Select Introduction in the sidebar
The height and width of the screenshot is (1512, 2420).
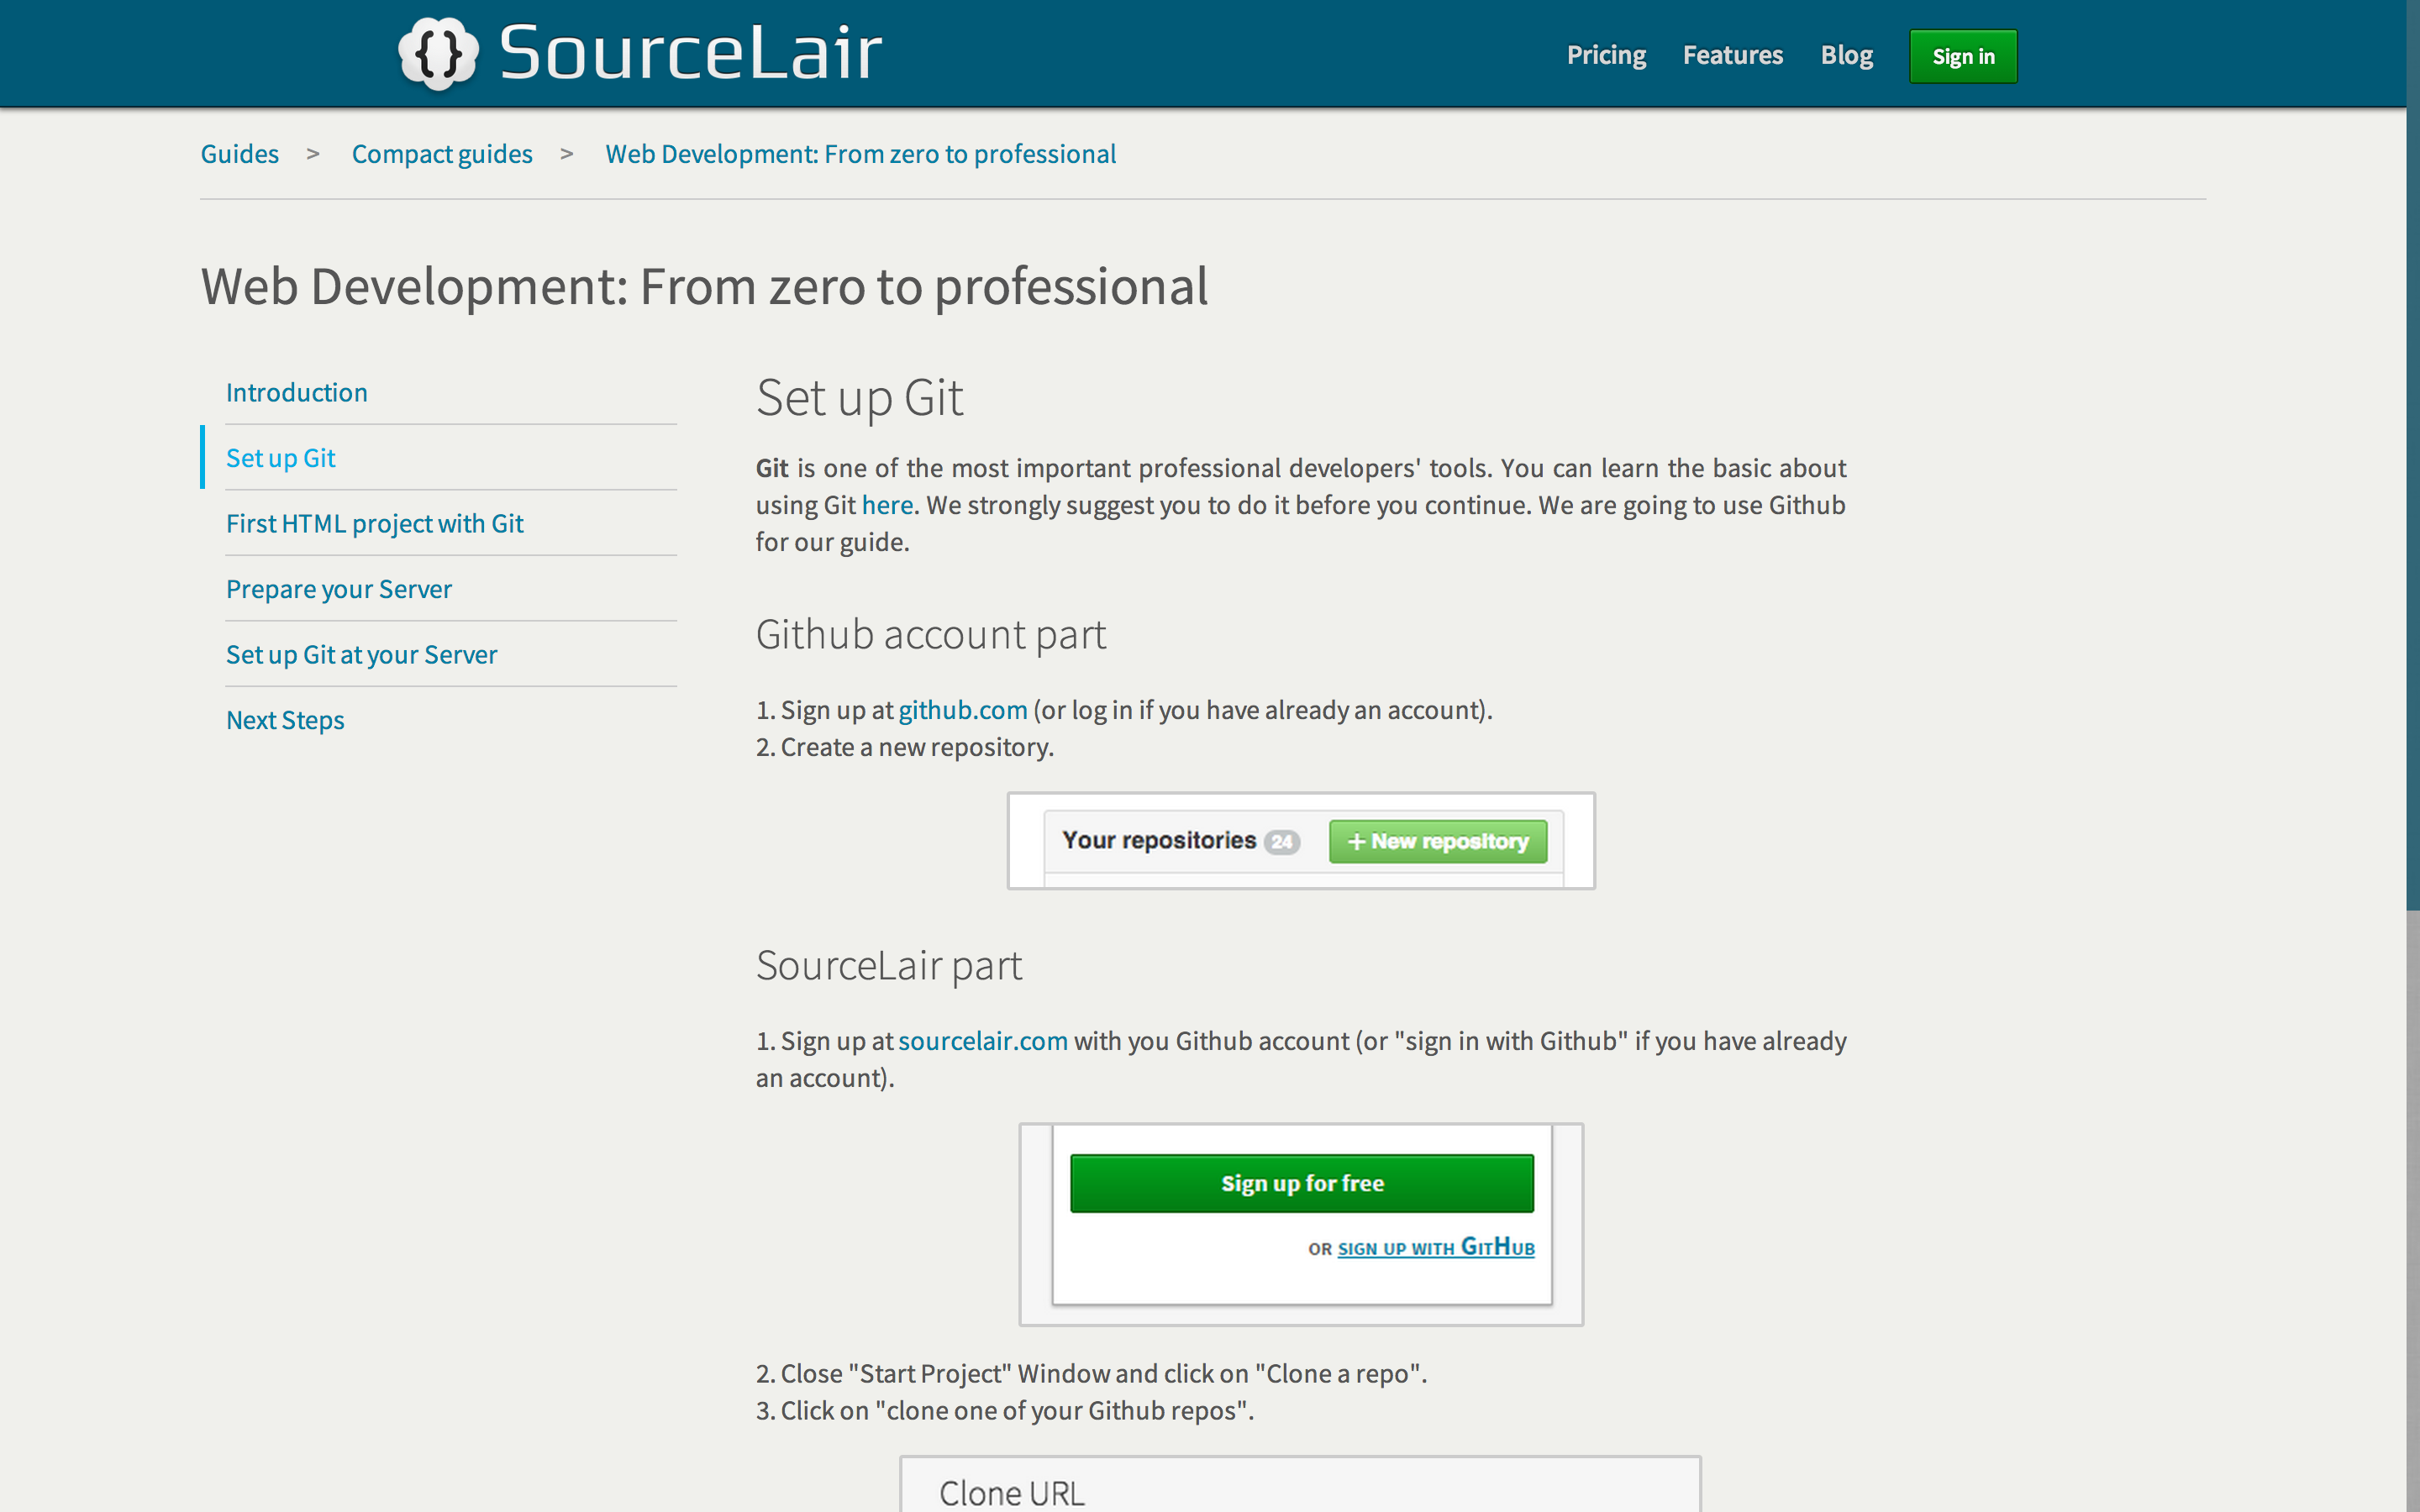click(x=296, y=392)
